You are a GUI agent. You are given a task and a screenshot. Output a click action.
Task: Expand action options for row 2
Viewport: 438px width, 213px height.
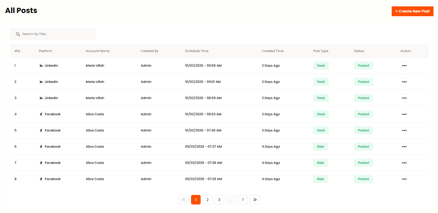pos(404,82)
